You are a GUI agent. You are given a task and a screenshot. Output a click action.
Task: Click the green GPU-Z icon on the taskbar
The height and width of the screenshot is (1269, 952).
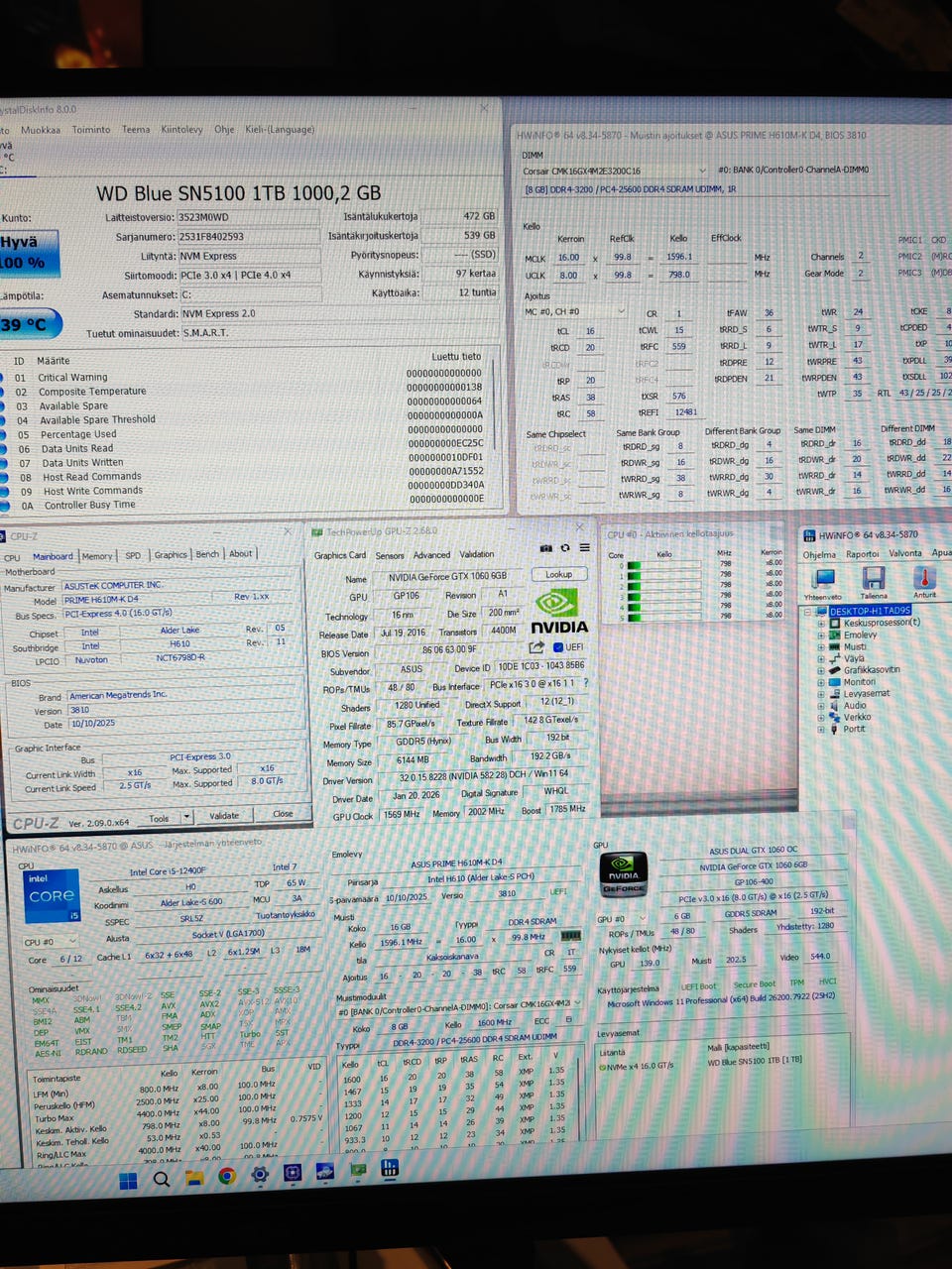pyautogui.click(x=358, y=1172)
